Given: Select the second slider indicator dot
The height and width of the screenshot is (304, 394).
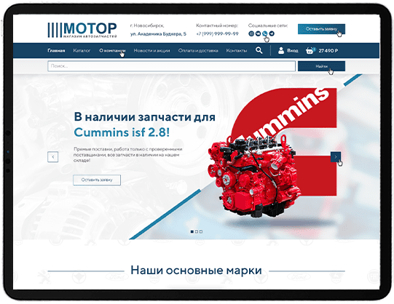Looking at the screenshot, I should tap(197, 231).
